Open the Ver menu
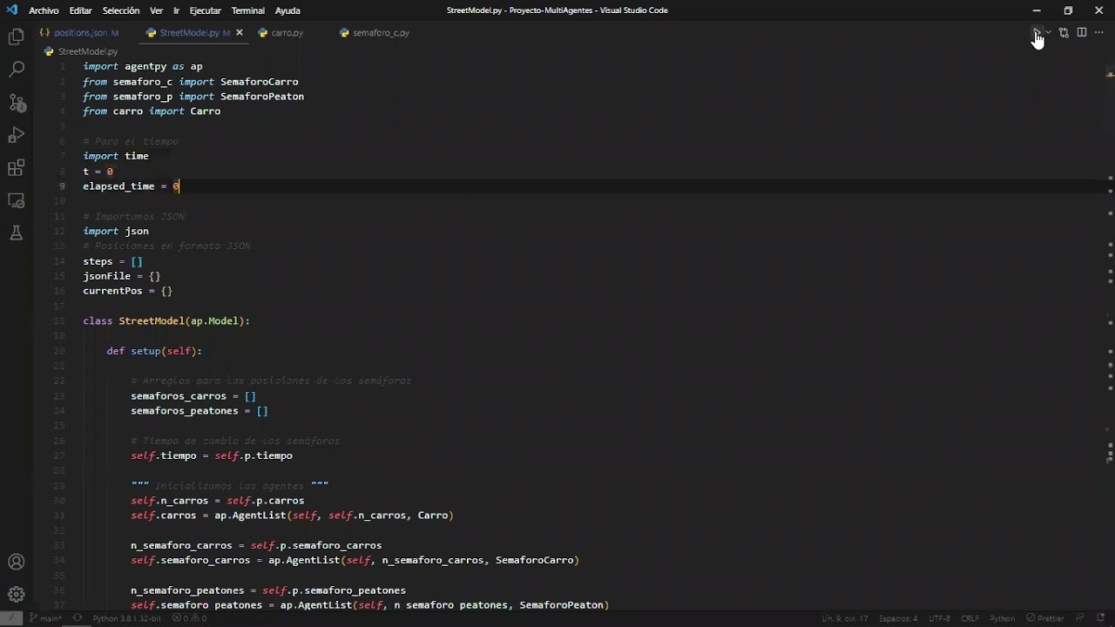 pos(156,10)
